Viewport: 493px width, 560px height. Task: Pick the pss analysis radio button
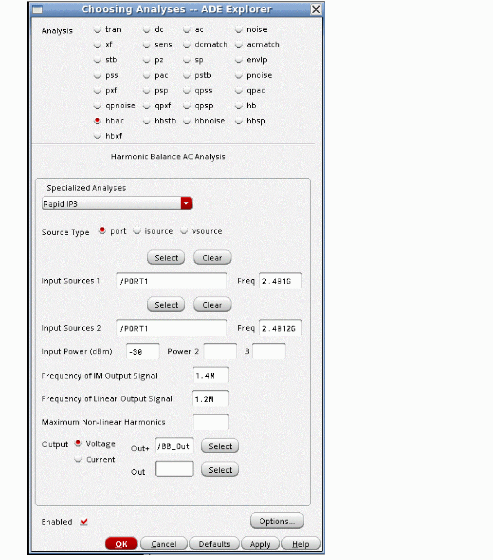[97, 76]
